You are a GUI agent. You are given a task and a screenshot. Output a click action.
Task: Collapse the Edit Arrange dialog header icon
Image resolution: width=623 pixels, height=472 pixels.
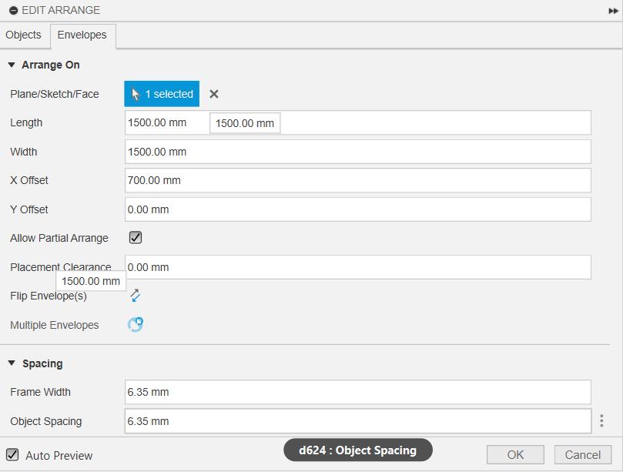(14, 10)
